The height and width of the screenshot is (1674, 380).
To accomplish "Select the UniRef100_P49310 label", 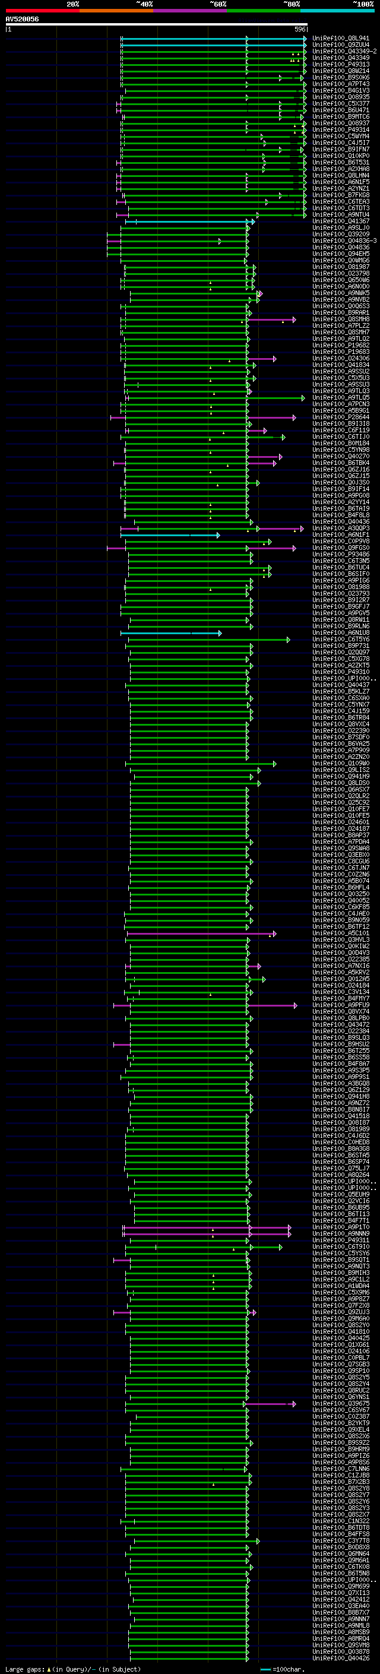I will 340,672.
